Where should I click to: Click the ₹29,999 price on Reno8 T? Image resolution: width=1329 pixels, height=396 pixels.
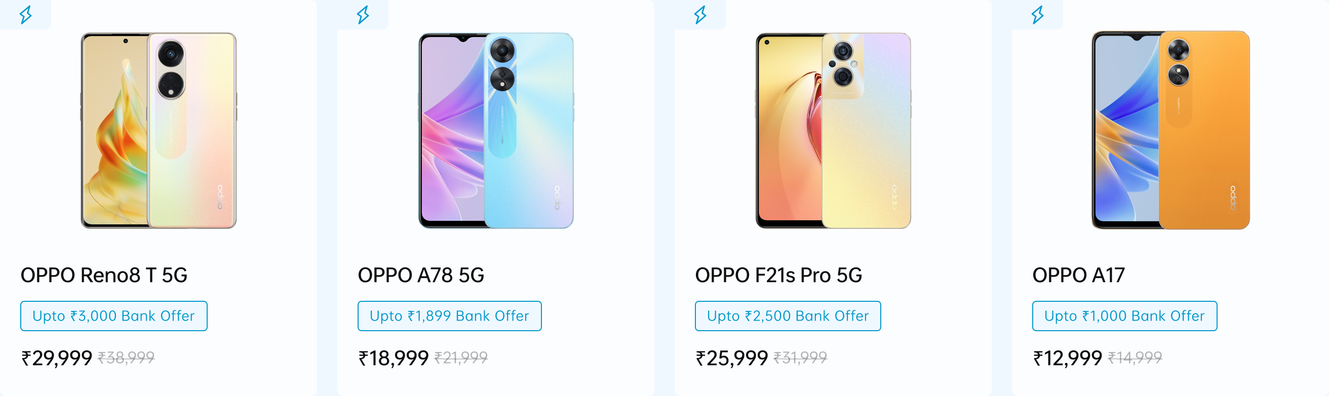click(x=57, y=359)
